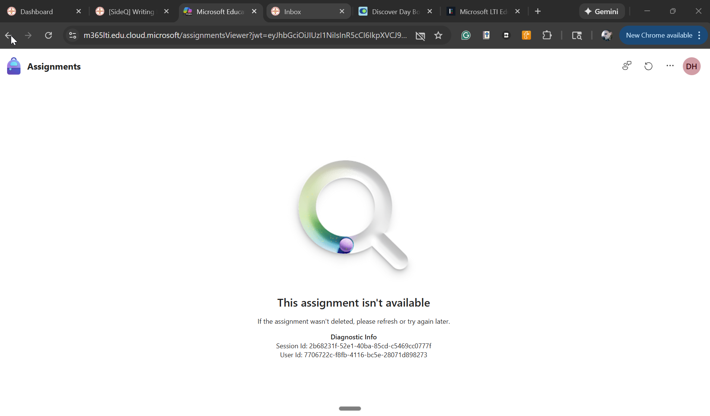Click the Gemini button
The width and height of the screenshot is (710, 416).
click(x=602, y=12)
